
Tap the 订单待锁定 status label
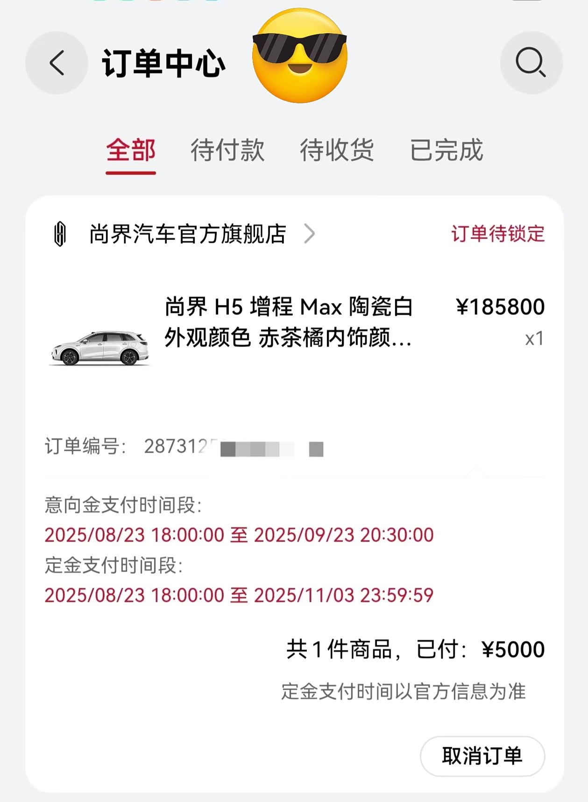498,234
